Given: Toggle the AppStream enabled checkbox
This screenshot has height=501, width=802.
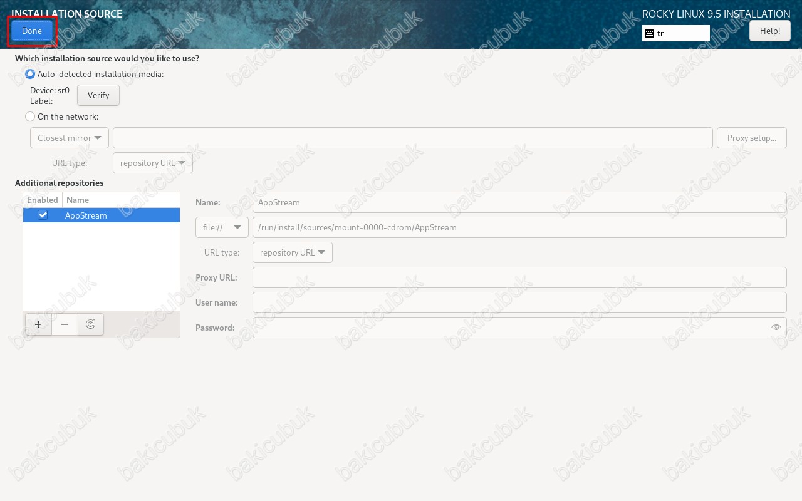Looking at the screenshot, I should 43,215.
